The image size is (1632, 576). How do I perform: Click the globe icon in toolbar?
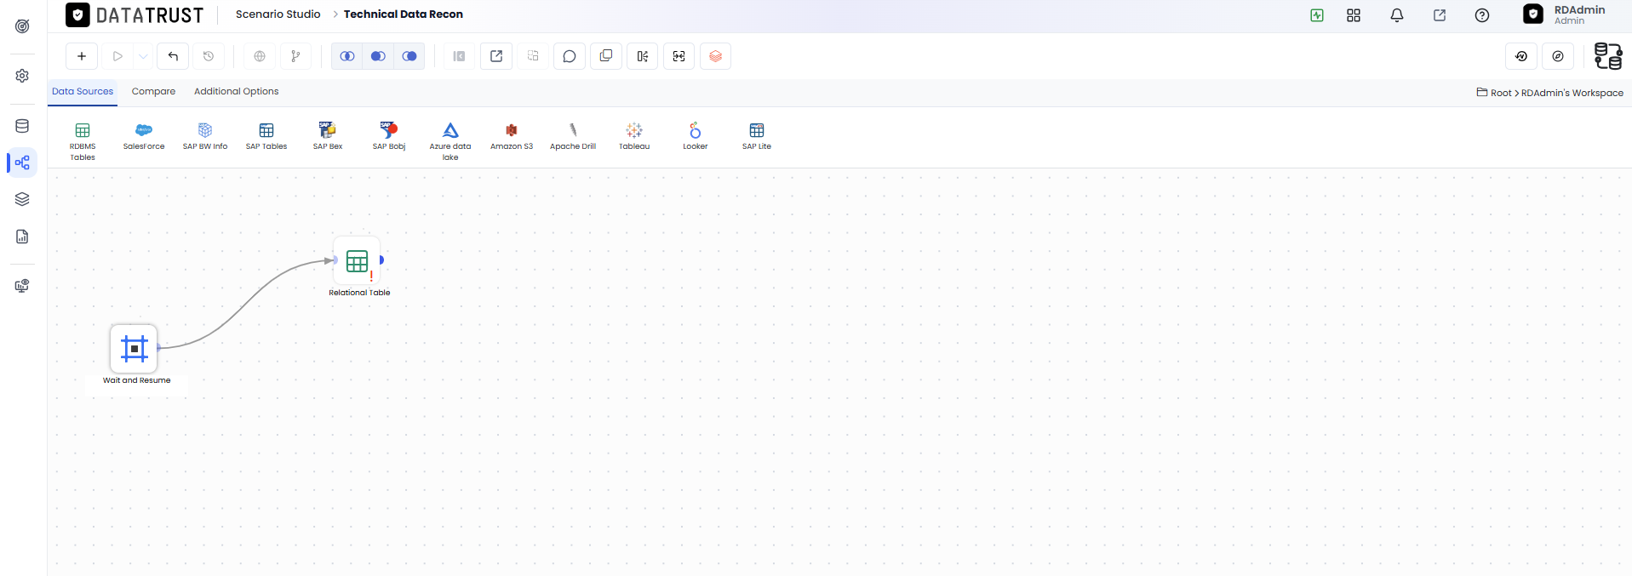[x=260, y=56]
